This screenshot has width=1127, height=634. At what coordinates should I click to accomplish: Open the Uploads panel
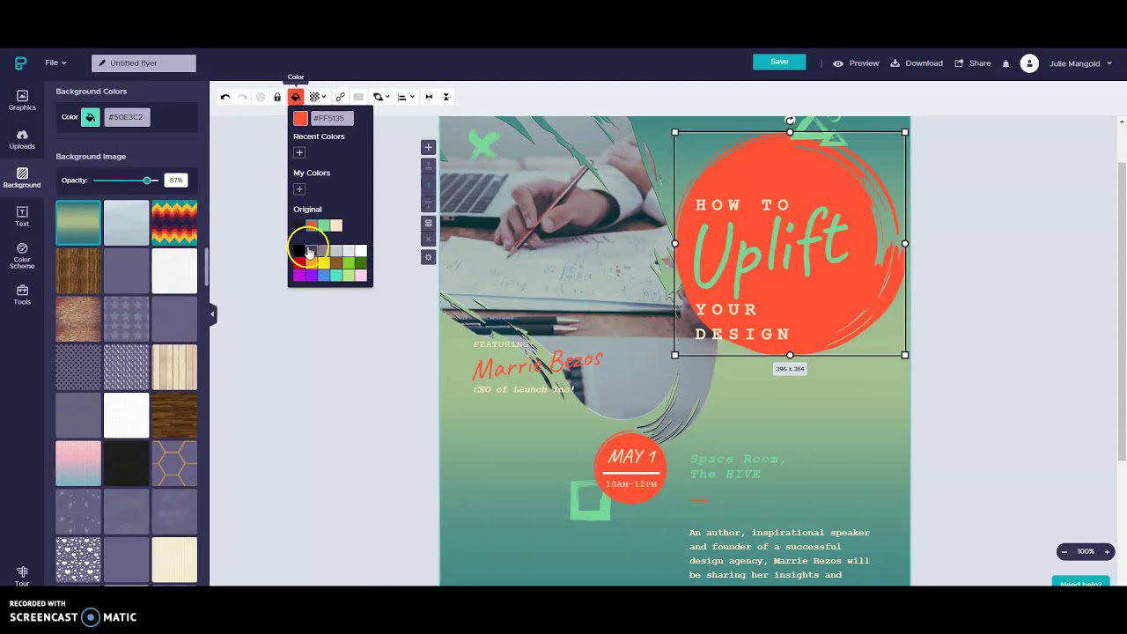22,139
